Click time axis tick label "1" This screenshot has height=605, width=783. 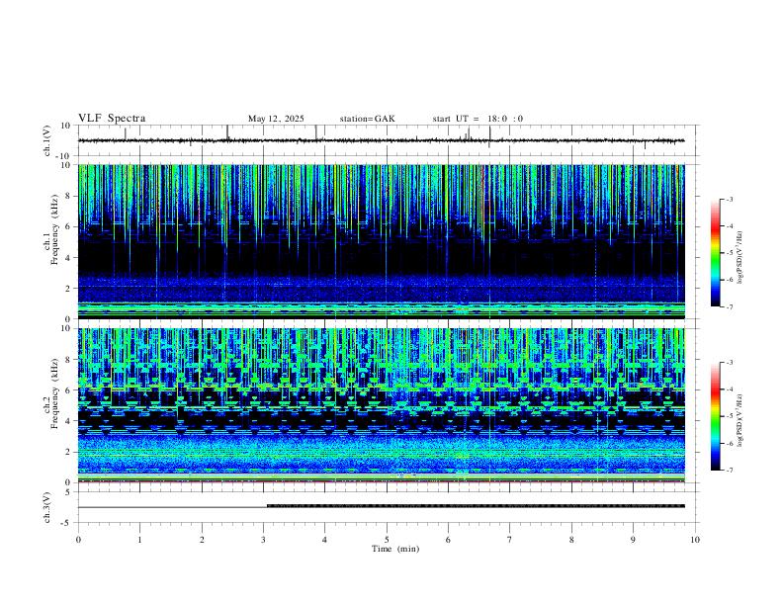pyautogui.click(x=139, y=540)
